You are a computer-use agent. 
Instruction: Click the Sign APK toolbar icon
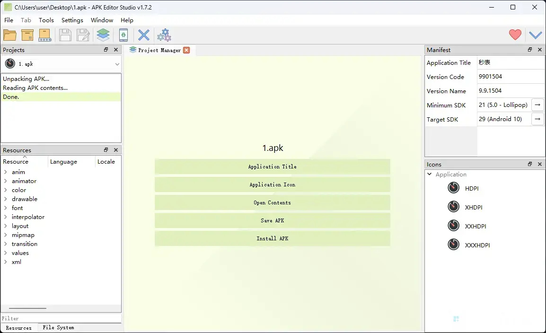click(44, 35)
